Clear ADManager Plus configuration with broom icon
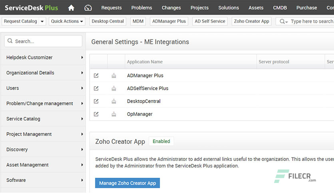 pyautogui.click(x=114, y=75)
